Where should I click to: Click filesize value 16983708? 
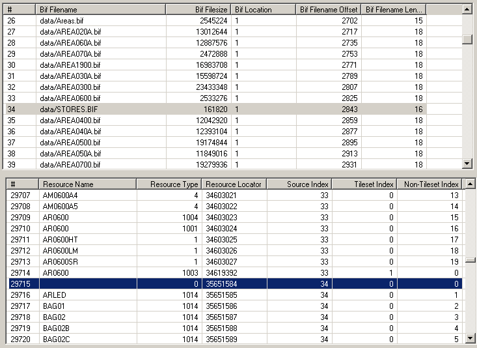211,65
